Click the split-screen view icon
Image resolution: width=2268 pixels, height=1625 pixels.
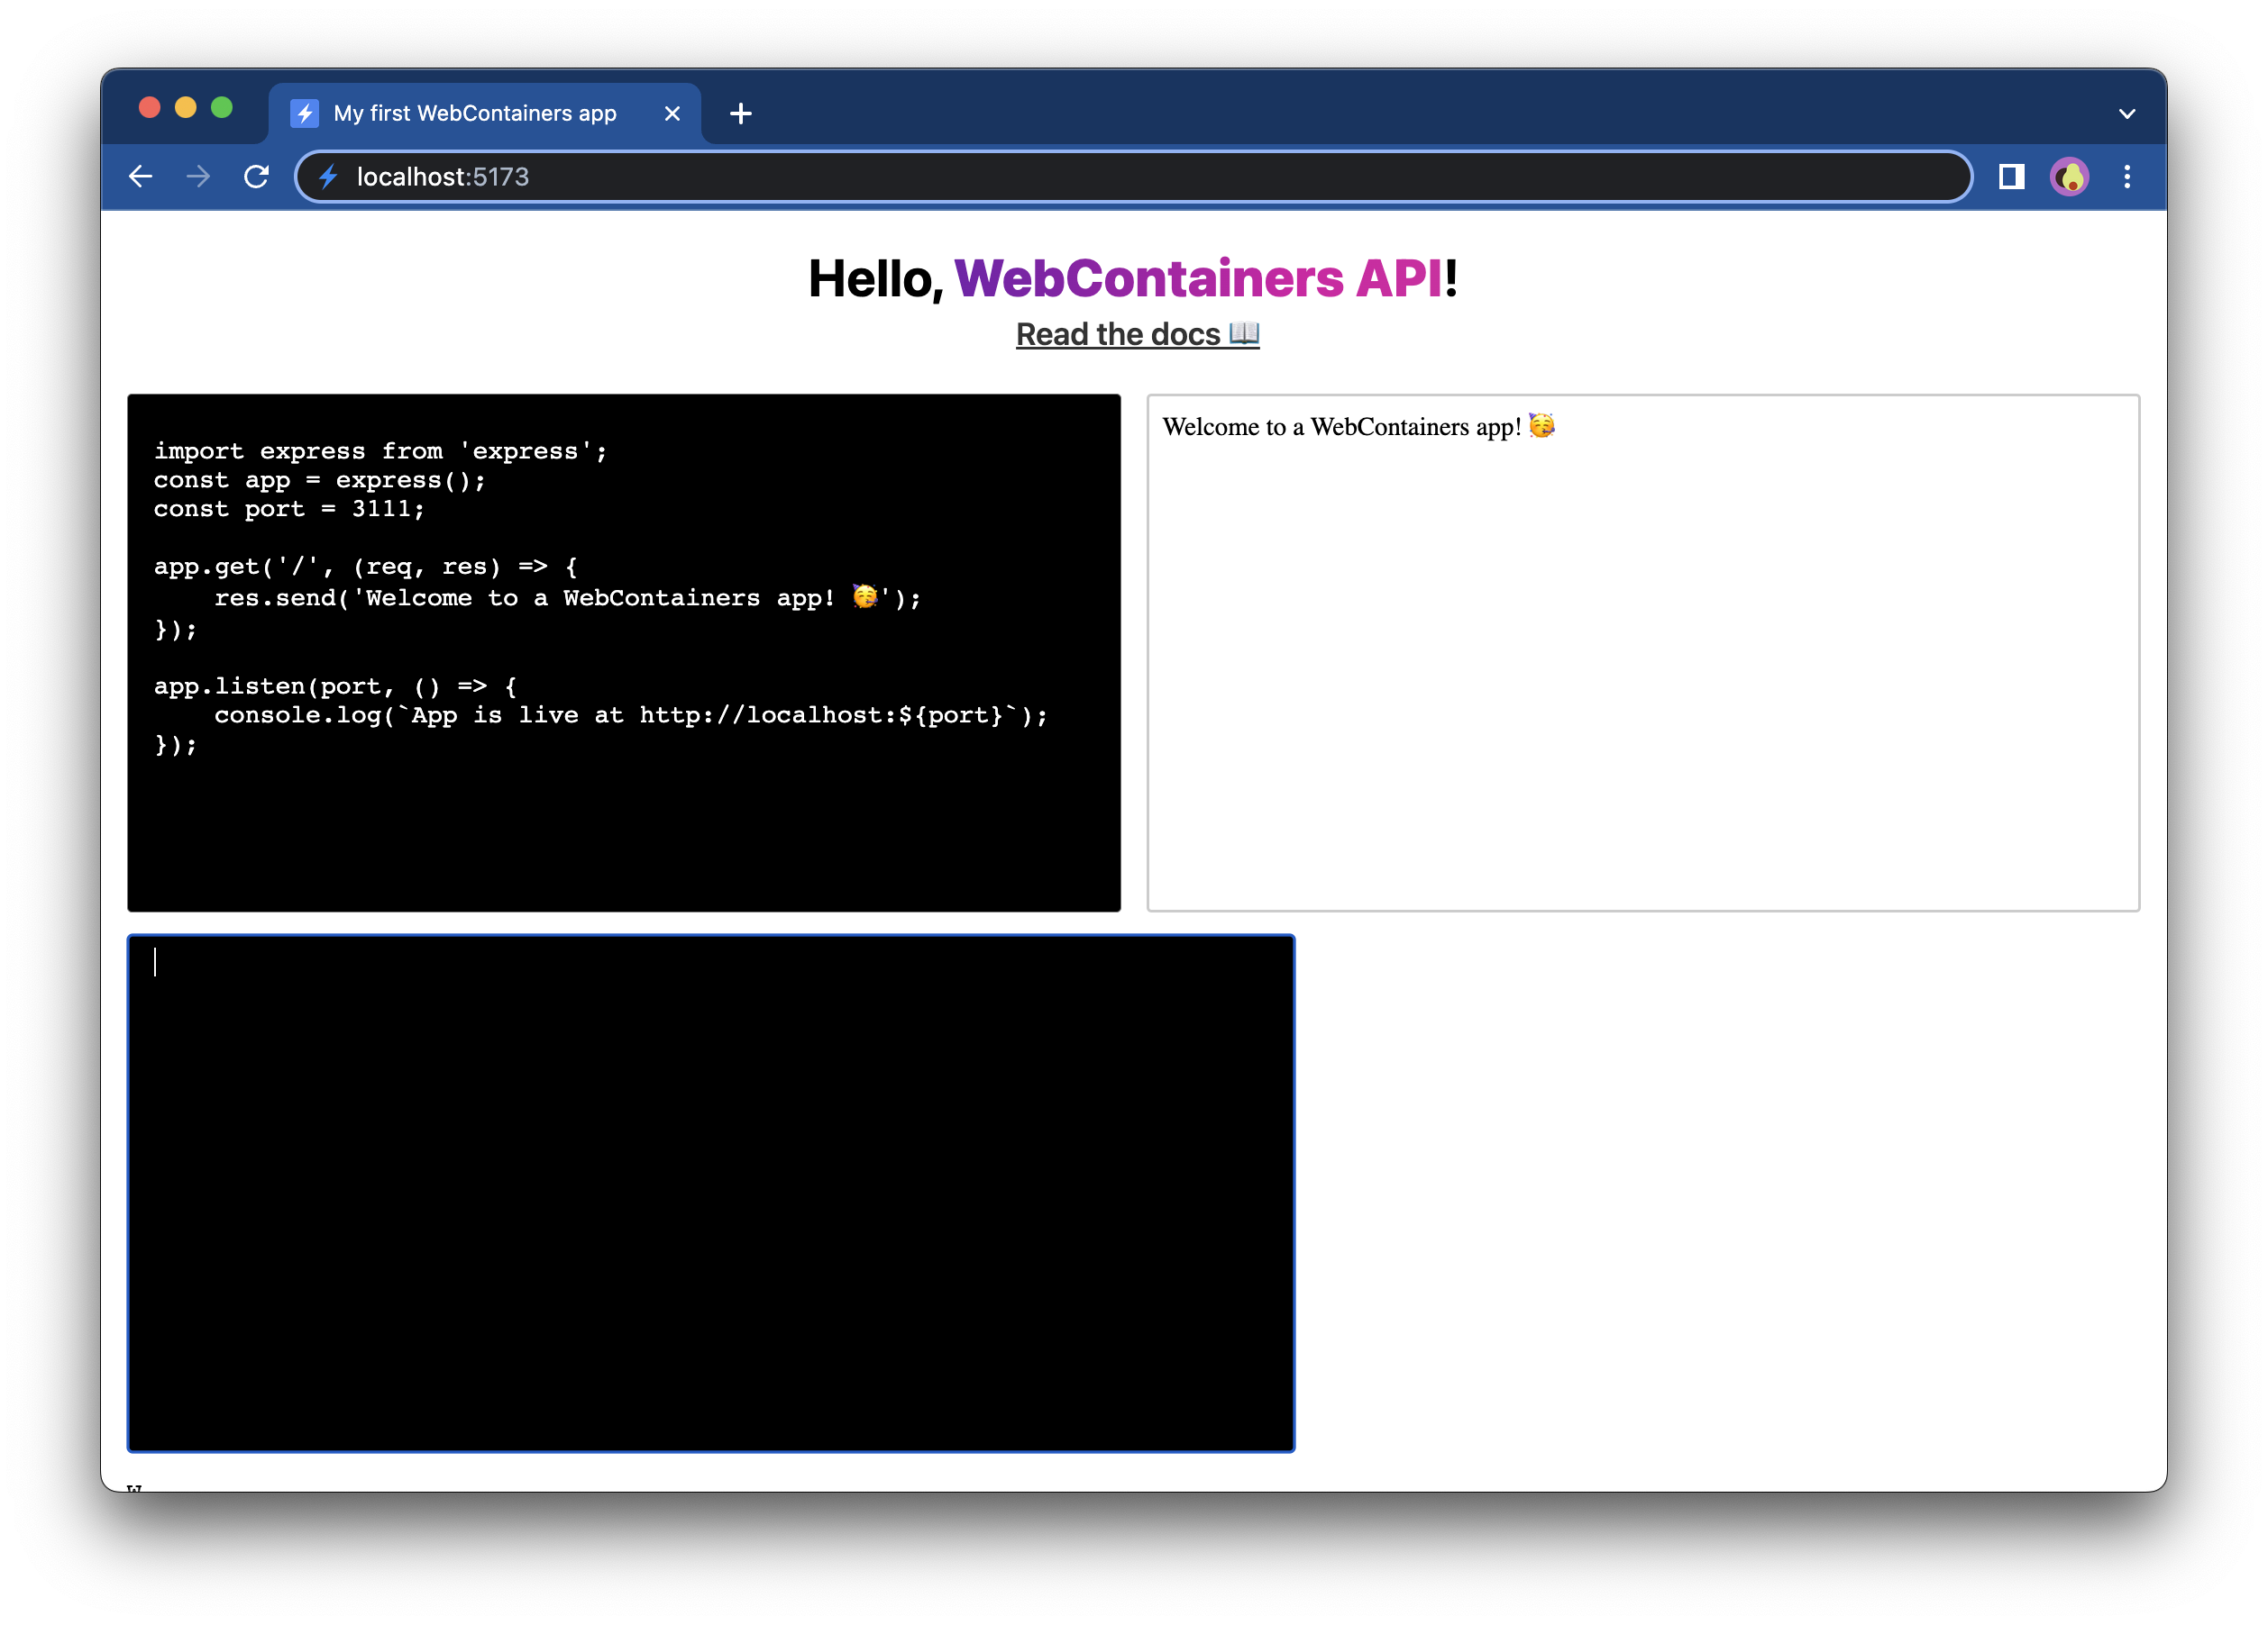pyautogui.click(x=2009, y=176)
